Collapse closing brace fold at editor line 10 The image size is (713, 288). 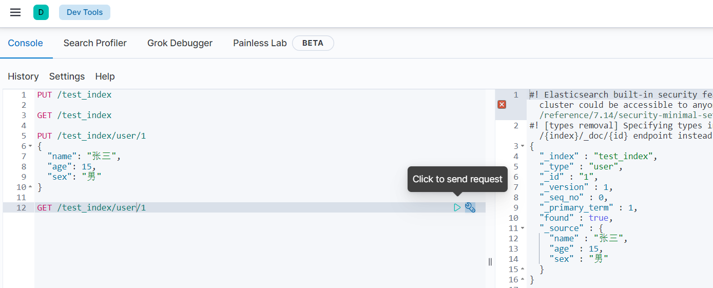click(x=30, y=187)
